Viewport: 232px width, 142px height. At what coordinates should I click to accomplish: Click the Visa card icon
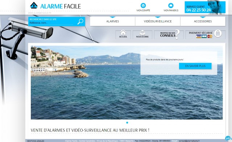[x=199, y=36]
